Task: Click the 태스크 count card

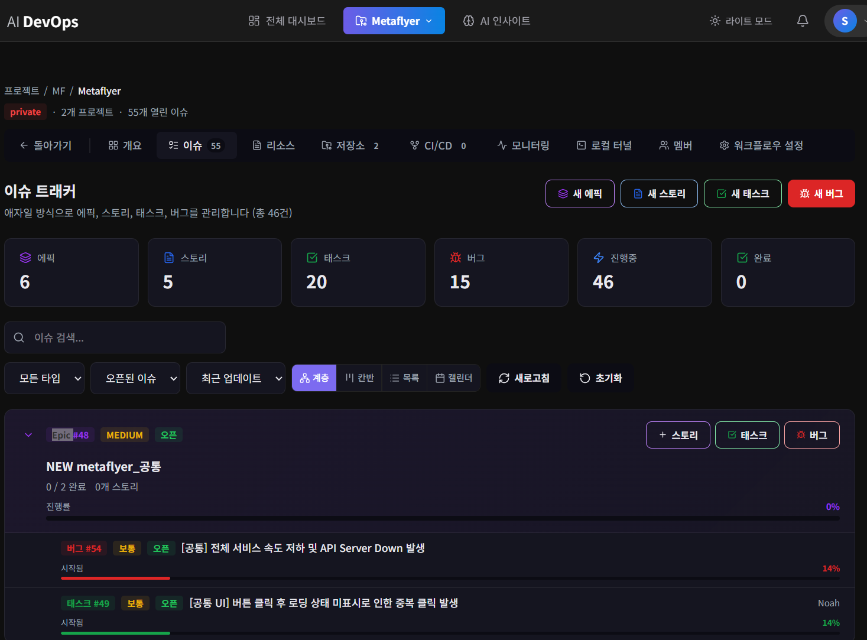Action: pyautogui.click(x=358, y=272)
